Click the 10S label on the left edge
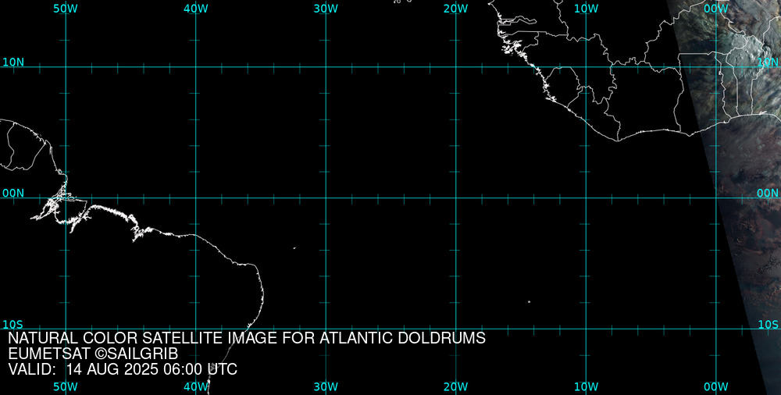This screenshot has height=395, width=781. coord(13,325)
